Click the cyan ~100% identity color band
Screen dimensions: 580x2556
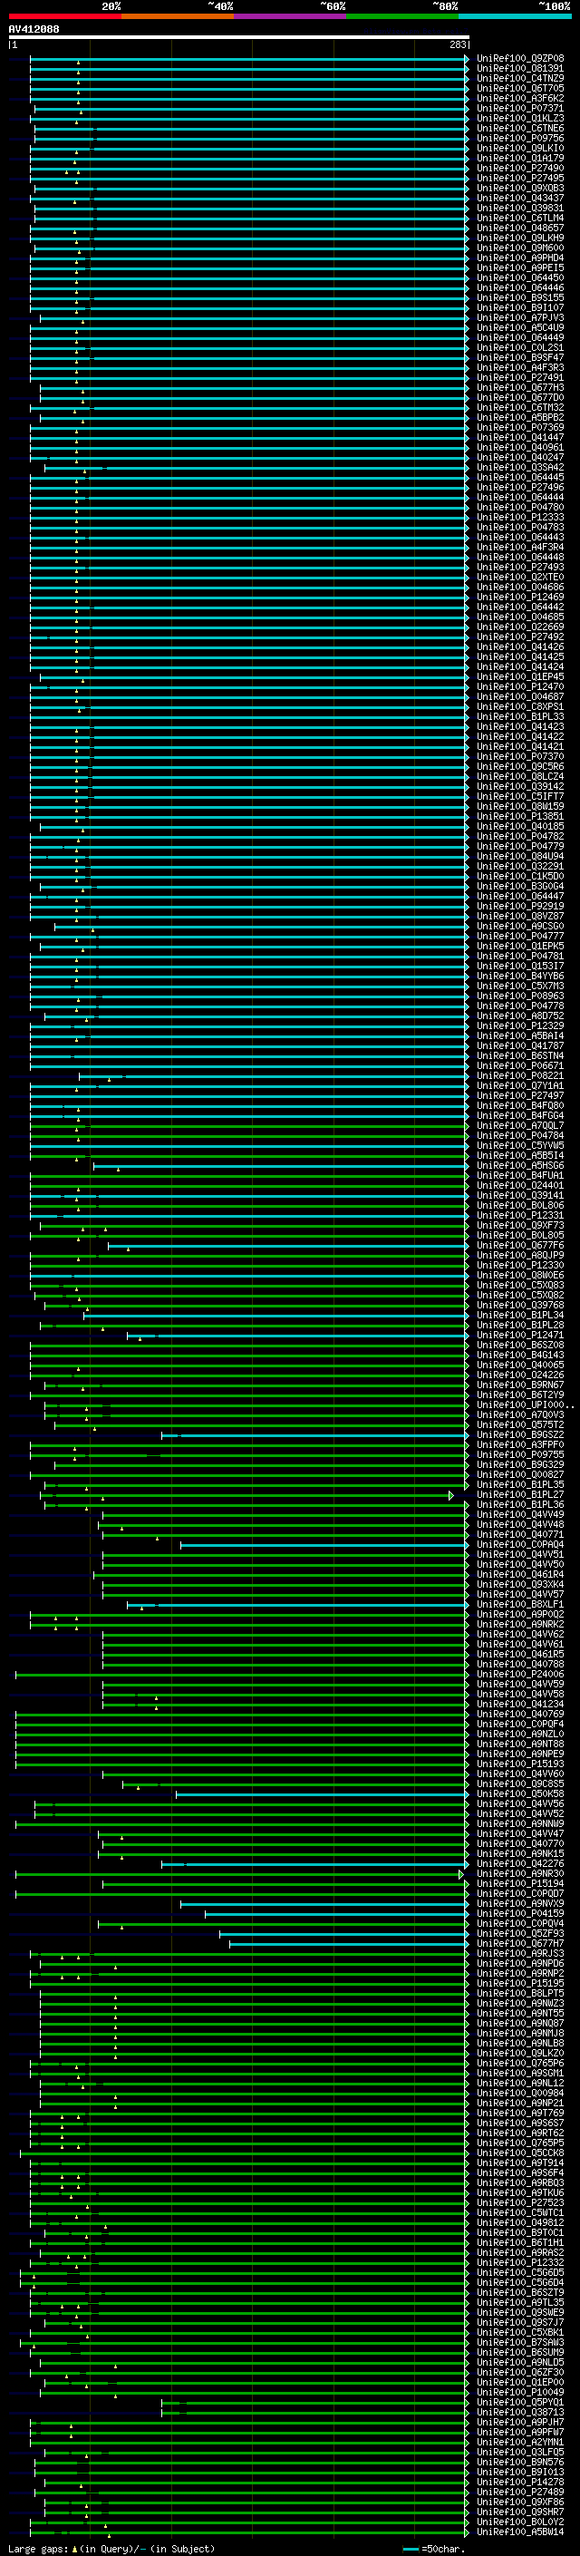pyautogui.click(x=516, y=16)
